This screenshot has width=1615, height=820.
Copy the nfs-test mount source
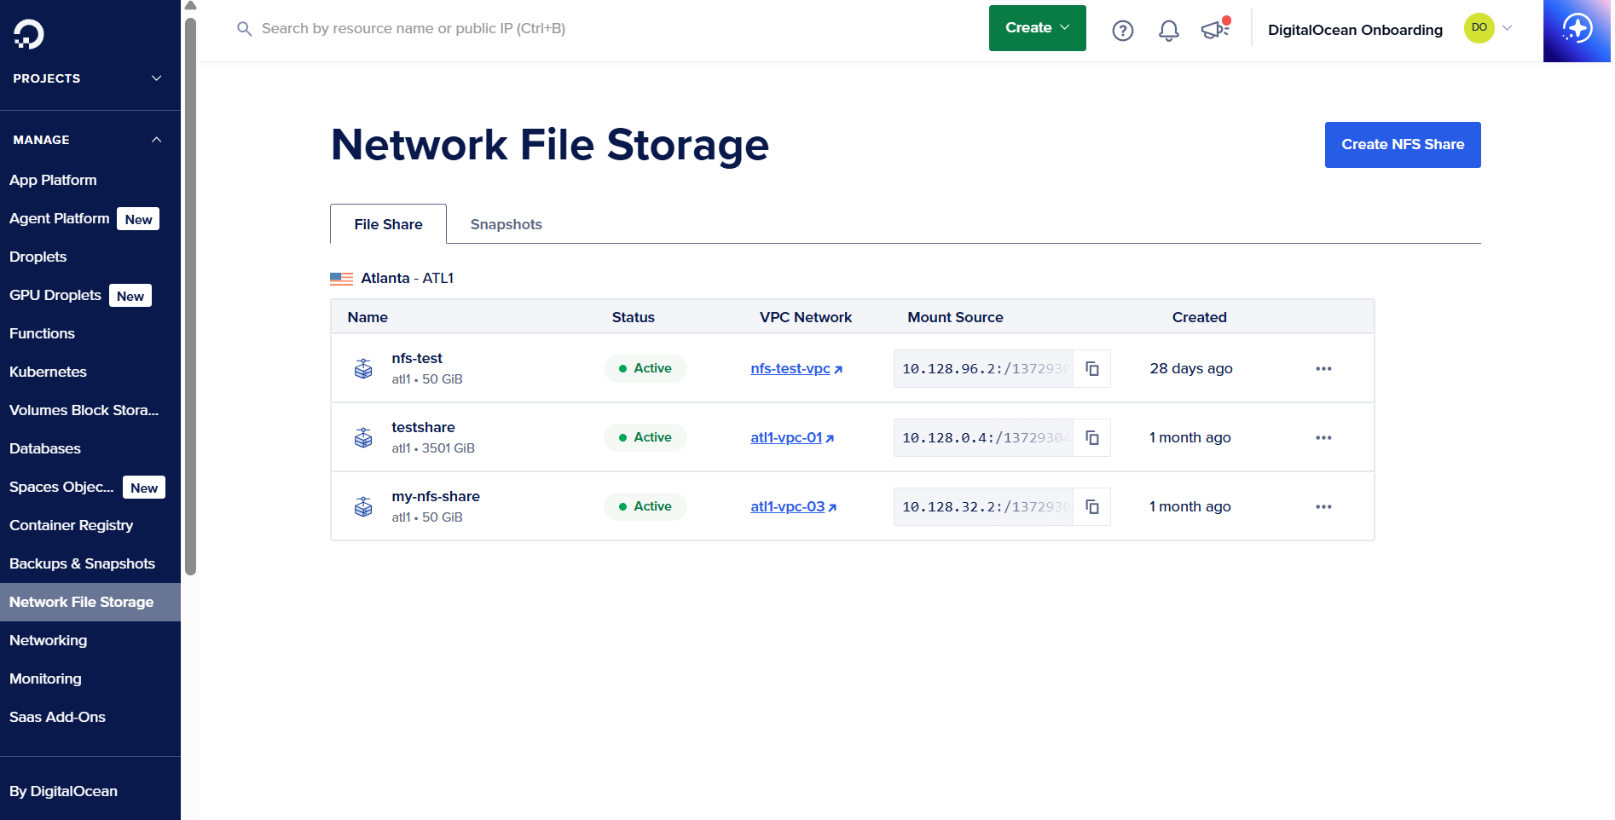(1092, 368)
